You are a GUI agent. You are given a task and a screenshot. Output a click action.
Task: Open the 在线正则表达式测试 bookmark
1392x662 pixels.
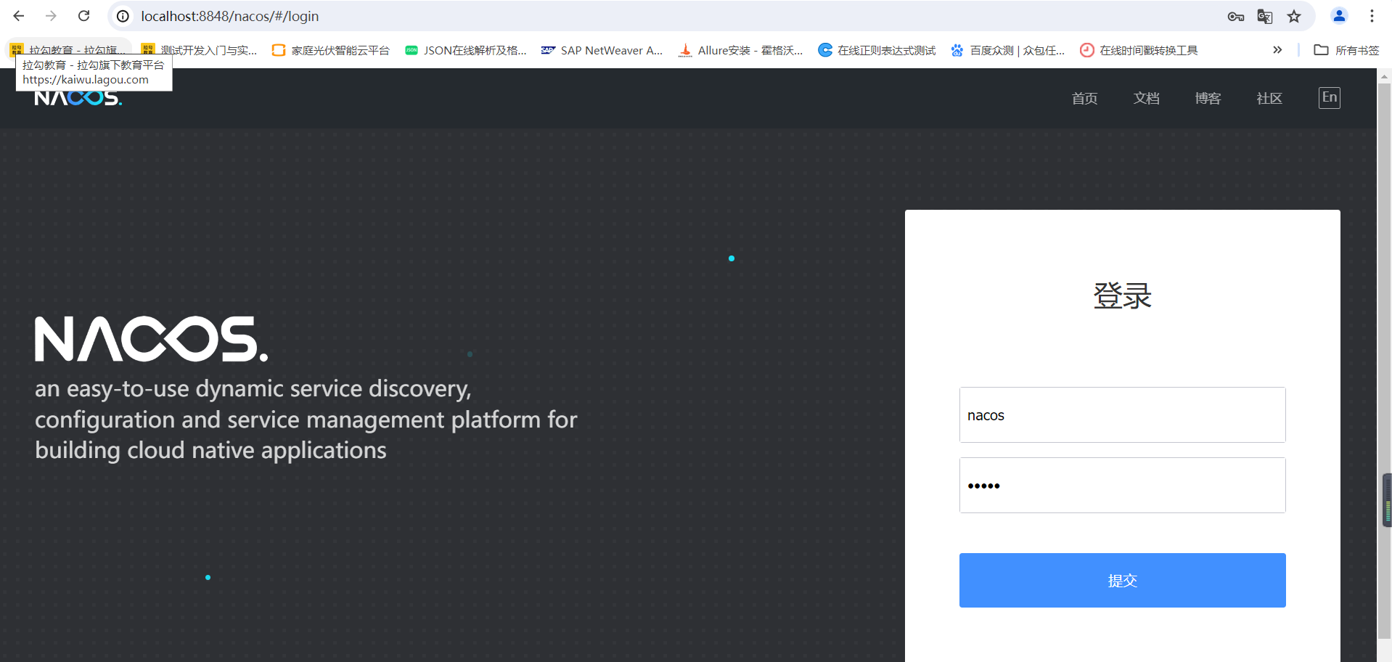(877, 50)
